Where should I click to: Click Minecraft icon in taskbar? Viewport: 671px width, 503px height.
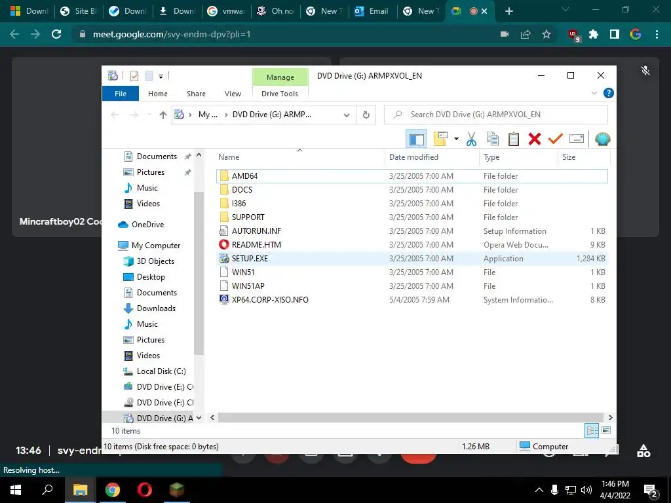click(x=176, y=490)
